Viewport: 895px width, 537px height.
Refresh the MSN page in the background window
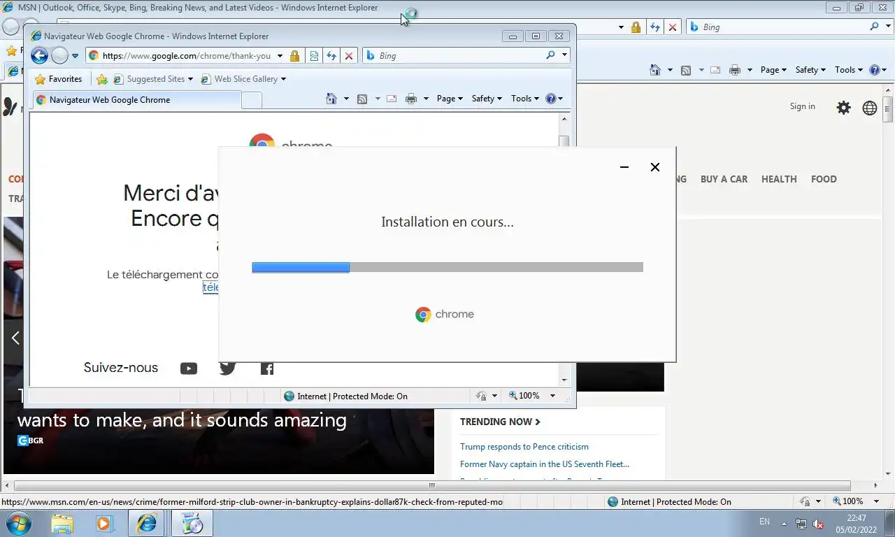(x=654, y=27)
